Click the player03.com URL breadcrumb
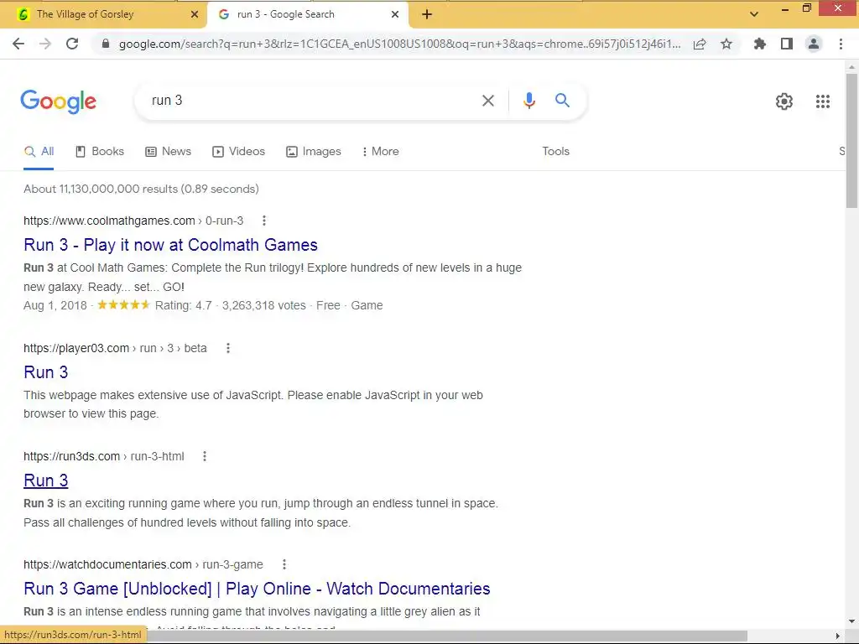The width and height of the screenshot is (859, 644). [x=115, y=348]
